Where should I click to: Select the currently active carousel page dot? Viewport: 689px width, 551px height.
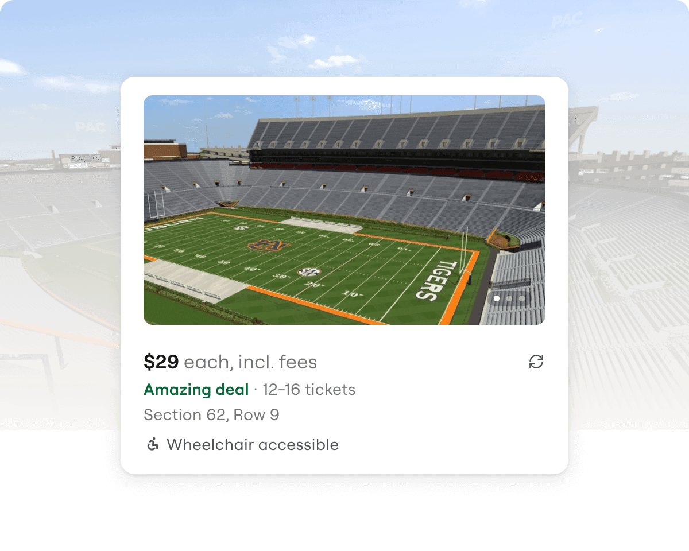(x=497, y=298)
